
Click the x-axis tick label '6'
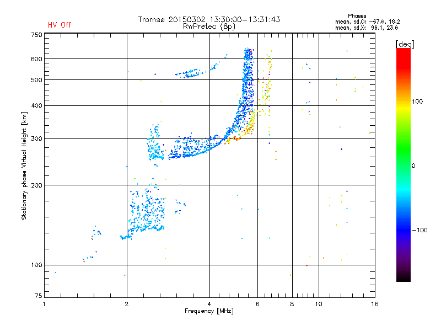pos(257,304)
